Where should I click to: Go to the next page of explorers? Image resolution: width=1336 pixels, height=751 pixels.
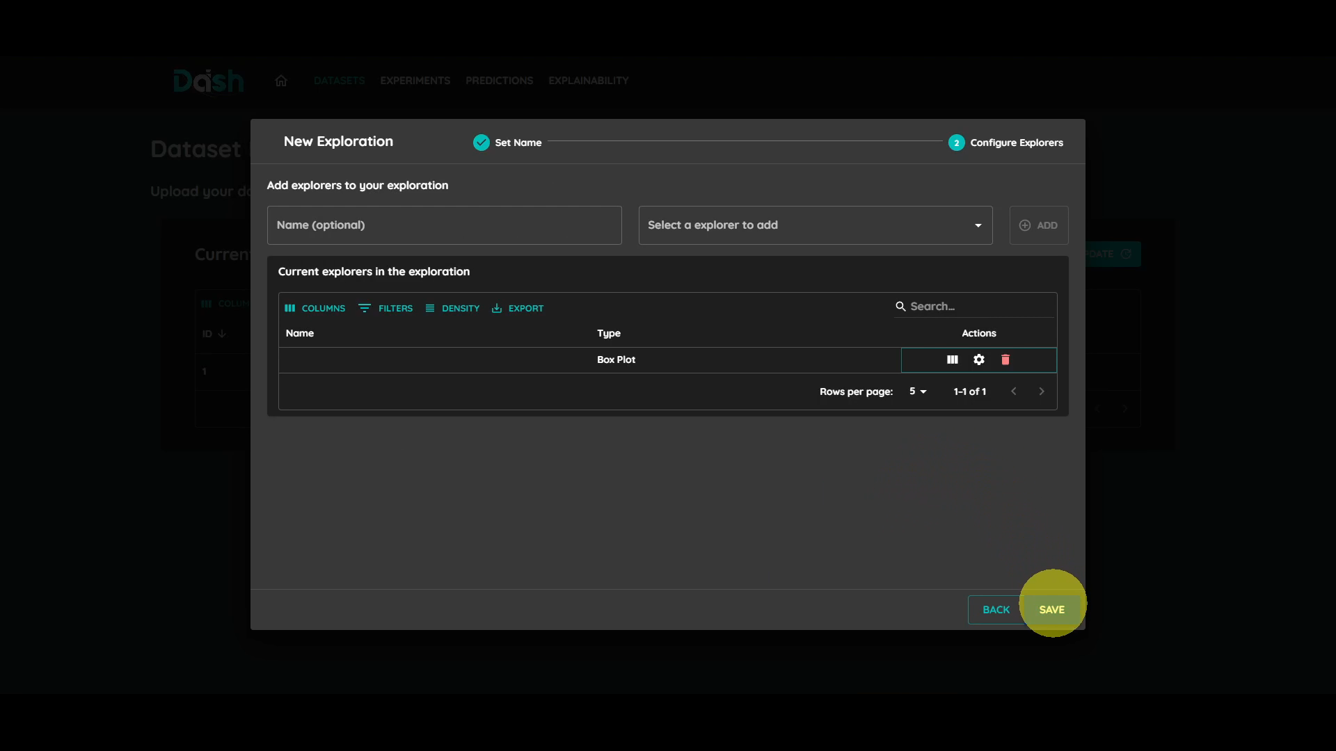coord(1042,391)
